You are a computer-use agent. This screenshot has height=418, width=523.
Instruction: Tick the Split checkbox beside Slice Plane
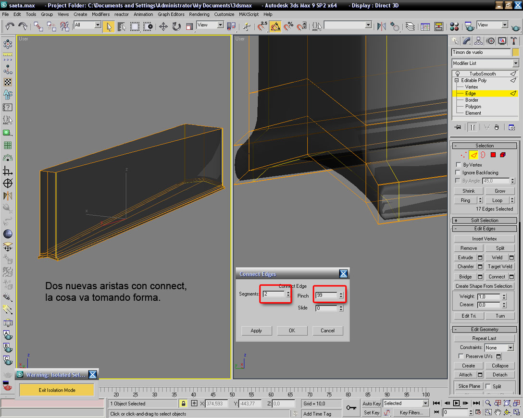pyautogui.click(x=488, y=386)
